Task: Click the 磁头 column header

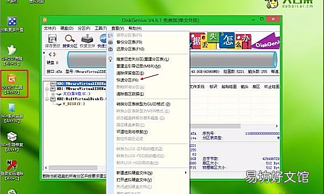Action: [x=245, y=87]
